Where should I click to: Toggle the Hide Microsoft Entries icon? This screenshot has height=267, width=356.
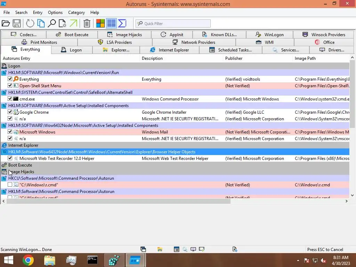pyautogui.click(x=111, y=23)
